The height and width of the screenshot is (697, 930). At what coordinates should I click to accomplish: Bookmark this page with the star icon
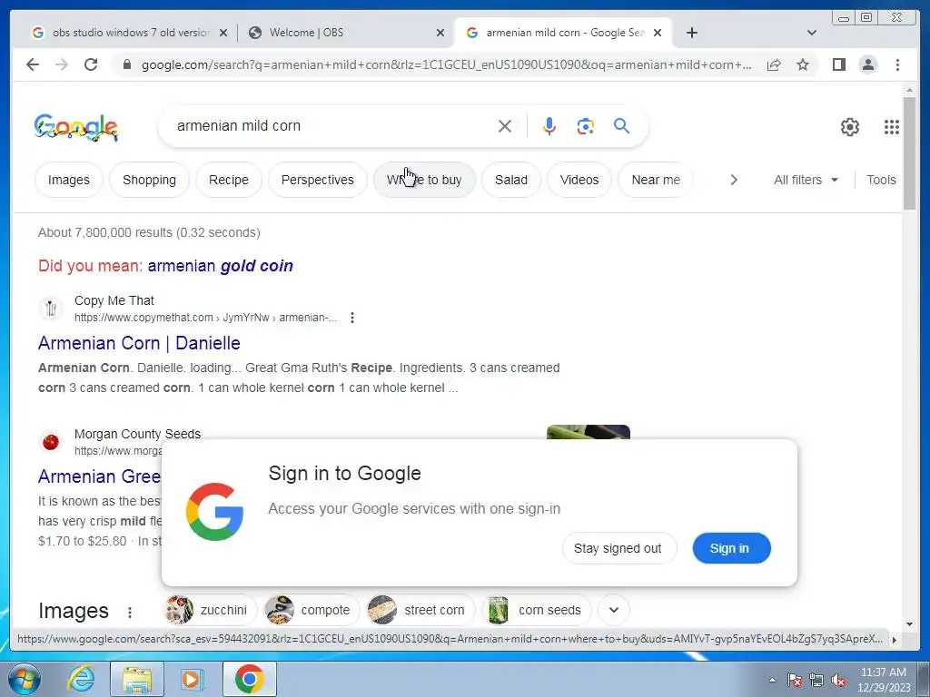click(x=803, y=64)
